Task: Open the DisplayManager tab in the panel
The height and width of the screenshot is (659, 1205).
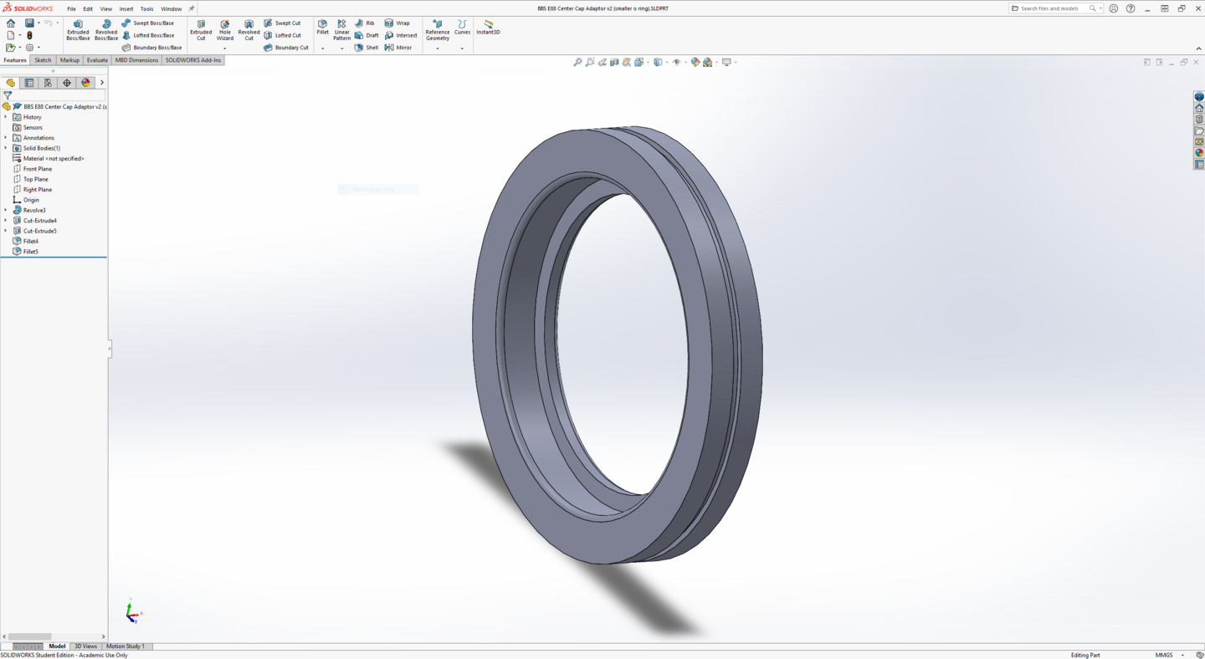Action: (x=85, y=83)
